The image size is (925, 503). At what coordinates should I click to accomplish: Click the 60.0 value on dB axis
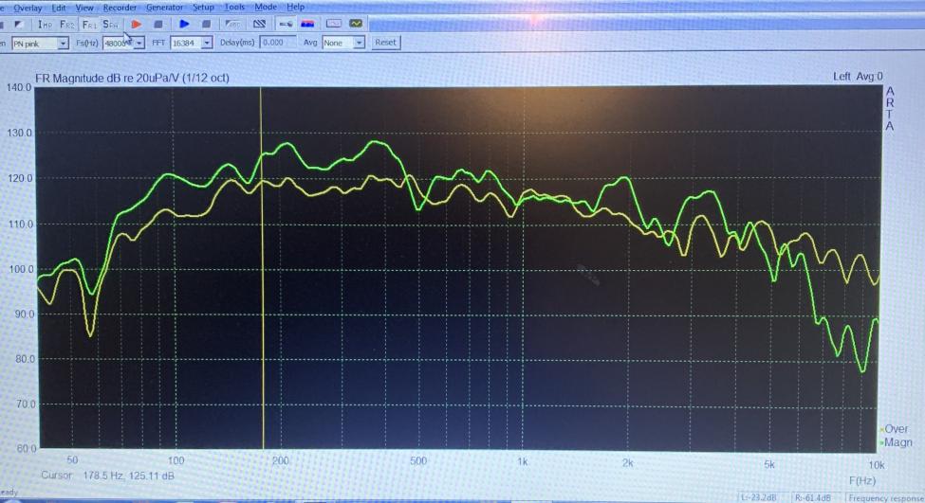27,448
